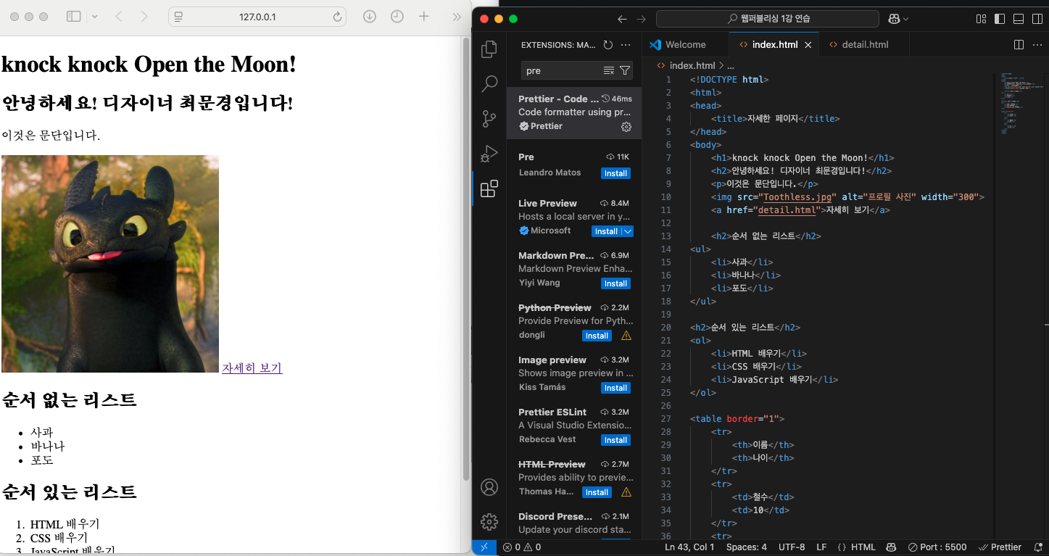Click the Python Preview warning triangle
The height and width of the screenshot is (556, 1049).
click(626, 336)
